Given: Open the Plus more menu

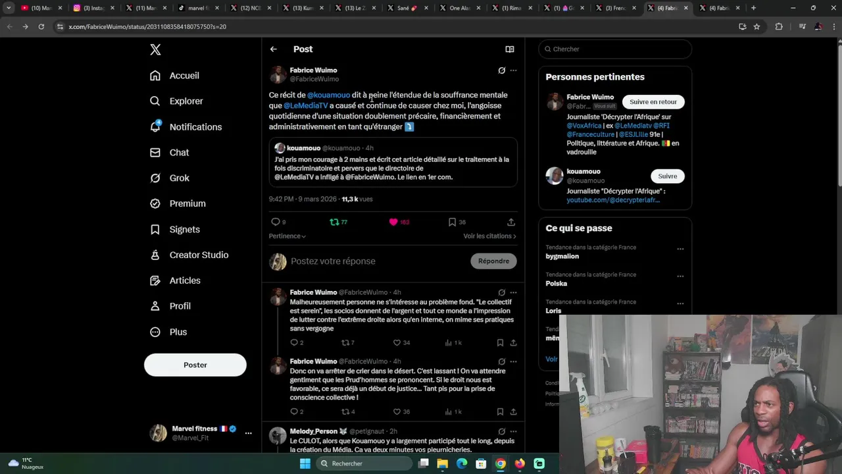Looking at the screenshot, I should 168,332.
